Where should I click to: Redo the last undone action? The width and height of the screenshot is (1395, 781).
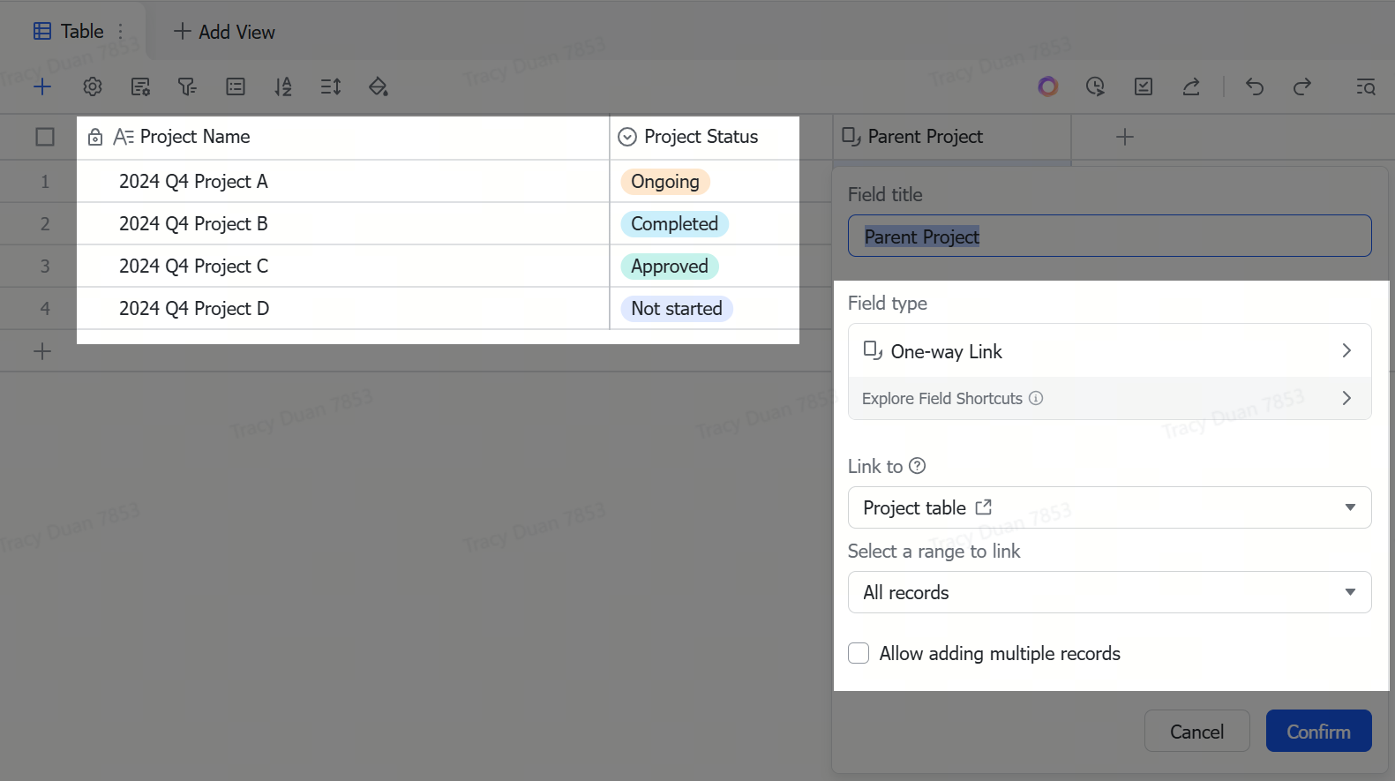(1302, 86)
